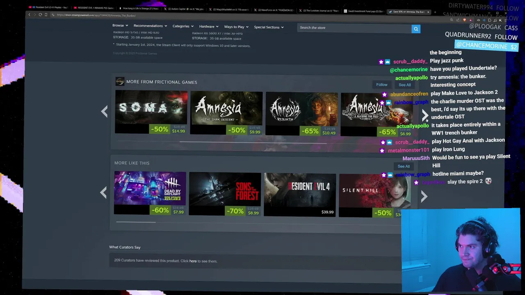Switch to Autism Capital on X tab
This screenshot has width=525, height=295.
tap(184, 9)
